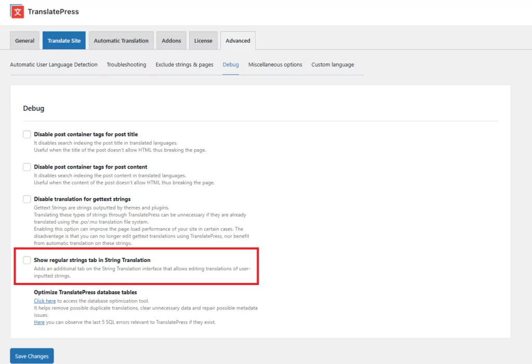
Task: Open Automatic User Language Detection section
Action: click(54, 64)
